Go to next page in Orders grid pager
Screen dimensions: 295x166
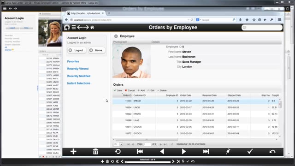tap(161, 144)
